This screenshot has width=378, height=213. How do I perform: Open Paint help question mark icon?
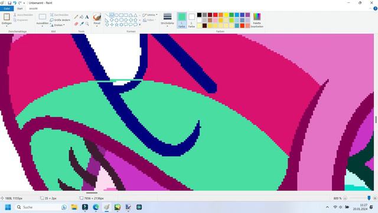[x=376, y=8]
